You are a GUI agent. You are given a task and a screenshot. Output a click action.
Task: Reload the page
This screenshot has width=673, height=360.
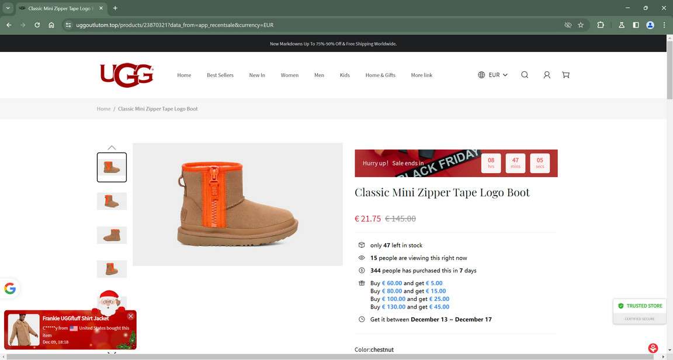[x=37, y=25]
